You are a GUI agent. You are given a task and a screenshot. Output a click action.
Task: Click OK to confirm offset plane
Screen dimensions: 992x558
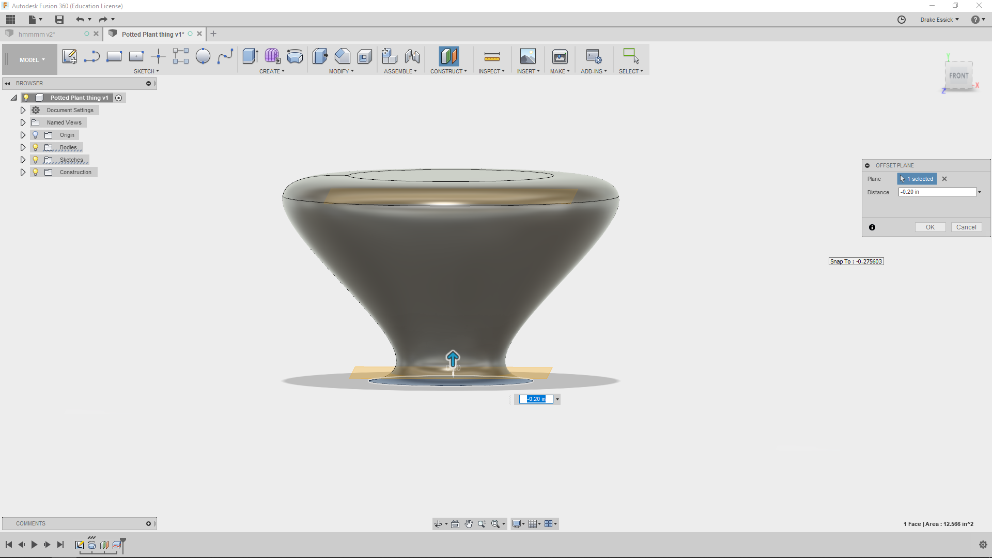[930, 227]
